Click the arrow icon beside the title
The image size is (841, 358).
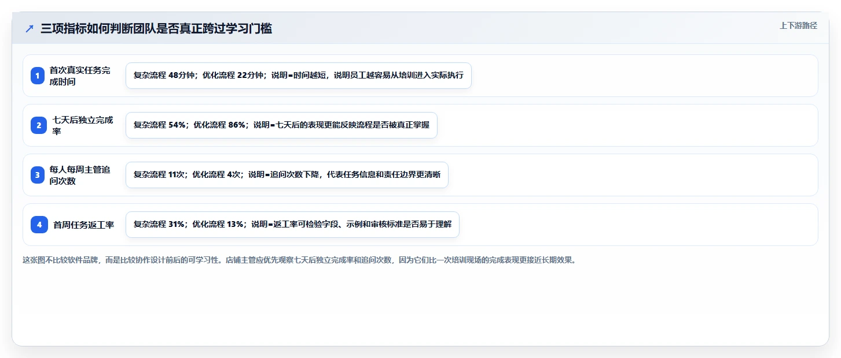click(30, 28)
